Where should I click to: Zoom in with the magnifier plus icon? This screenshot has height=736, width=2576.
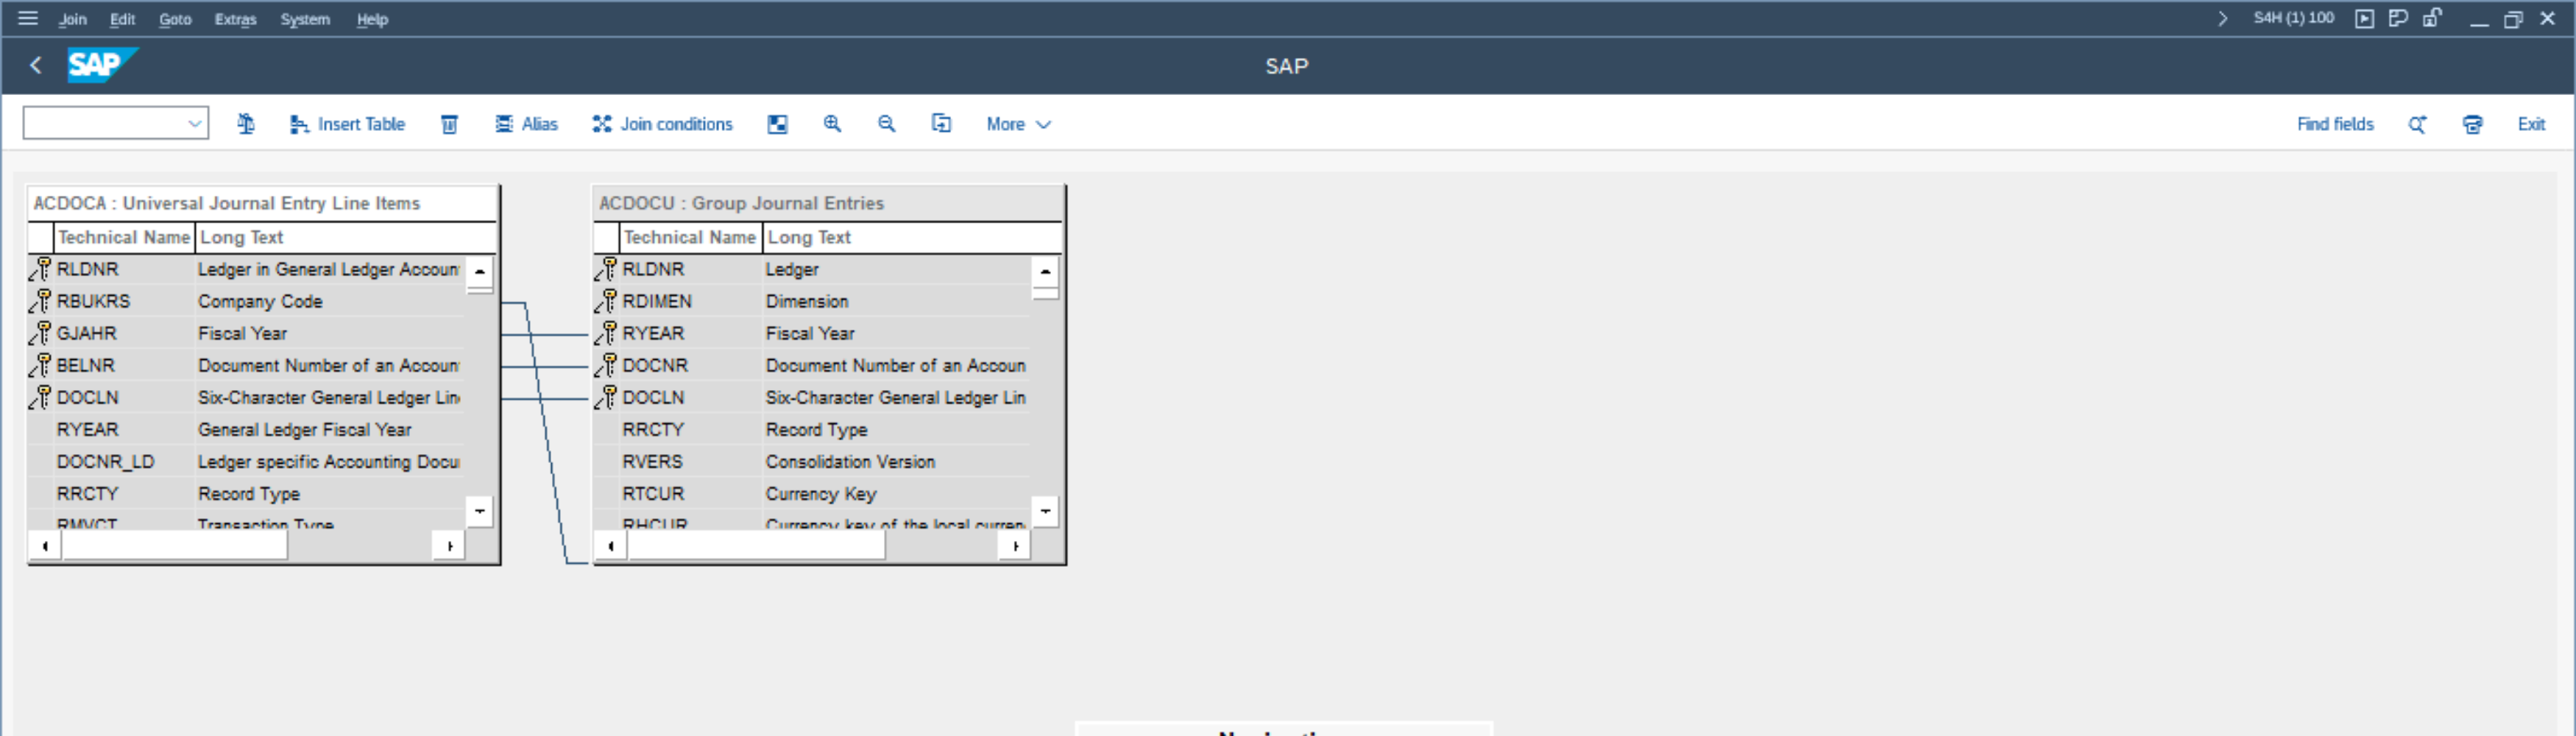[832, 124]
